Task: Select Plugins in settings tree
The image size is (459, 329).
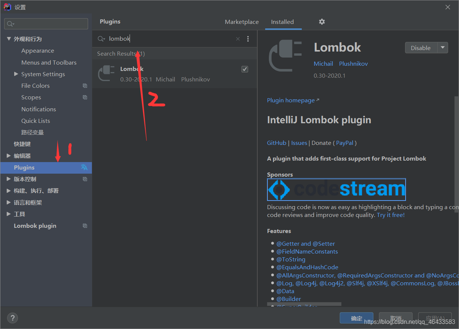Action: [x=46, y=168]
